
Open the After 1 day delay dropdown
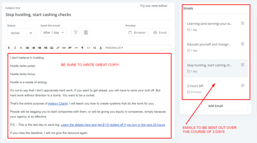pos(54,33)
